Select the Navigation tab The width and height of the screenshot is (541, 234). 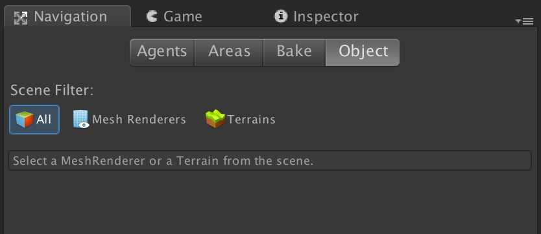click(x=67, y=17)
